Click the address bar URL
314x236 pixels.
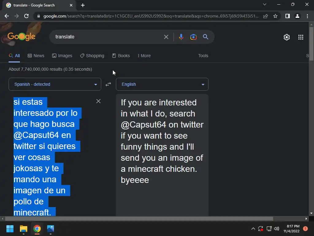[151, 16]
